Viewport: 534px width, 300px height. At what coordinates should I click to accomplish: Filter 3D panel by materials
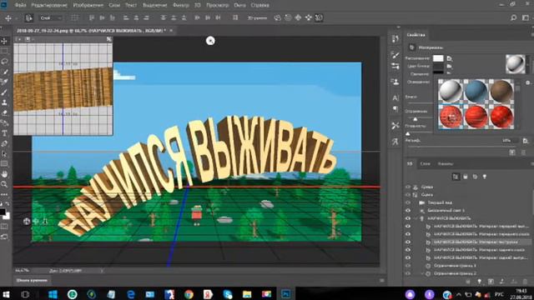pyautogui.click(x=475, y=177)
